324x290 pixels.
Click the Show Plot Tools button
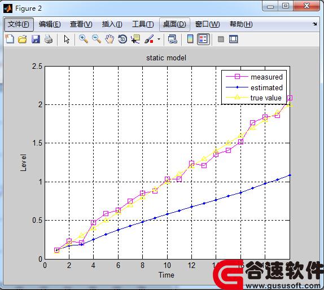coord(234,39)
